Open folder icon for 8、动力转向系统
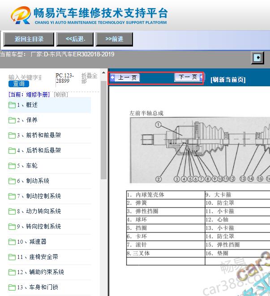The height and width of the screenshot is (296, 270). (12, 211)
